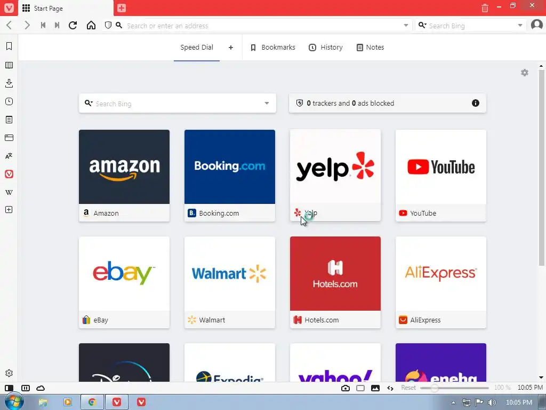
Task: Click the page vertical scrollbar
Action: pyautogui.click(x=541, y=167)
